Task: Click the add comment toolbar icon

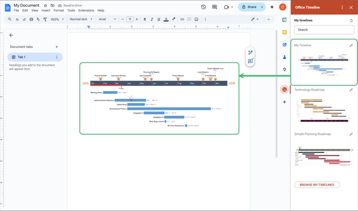Action: click(x=189, y=19)
